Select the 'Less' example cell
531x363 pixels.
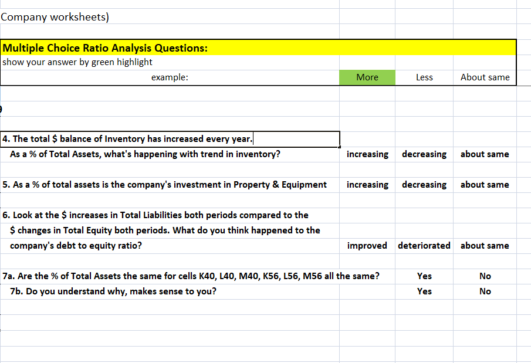coord(424,77)
